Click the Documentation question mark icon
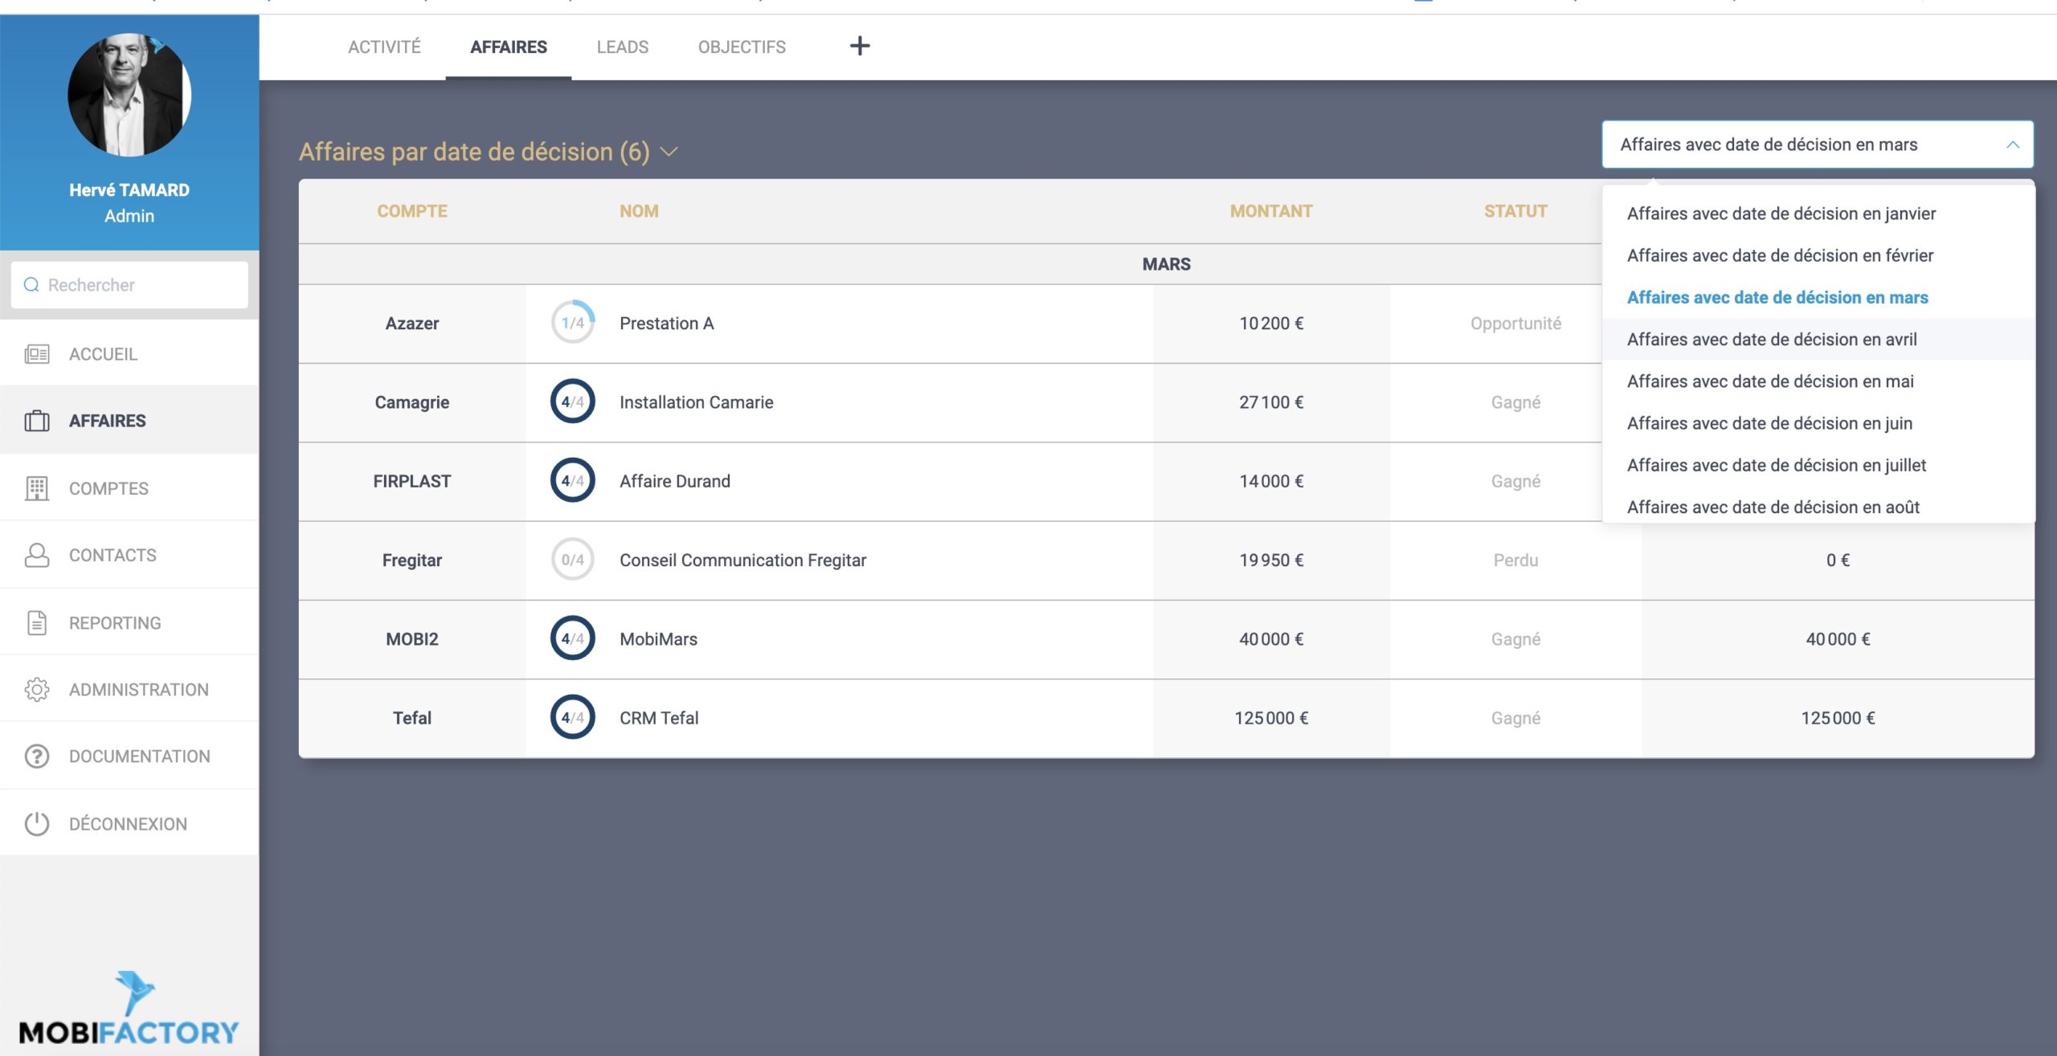This screenshot has width=2057, height=1056. click(x=37, y=756)
